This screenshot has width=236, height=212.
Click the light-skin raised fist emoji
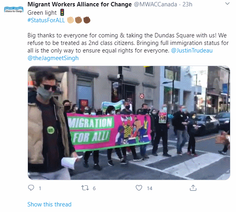(x=71, y=20)
